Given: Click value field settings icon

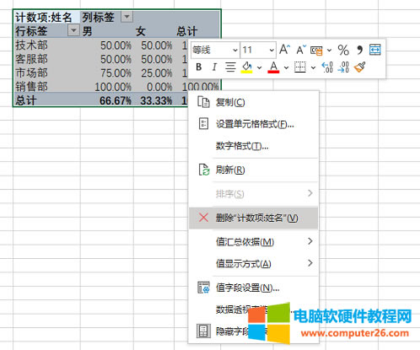Looking at the screenshot, I should [203, 287].
